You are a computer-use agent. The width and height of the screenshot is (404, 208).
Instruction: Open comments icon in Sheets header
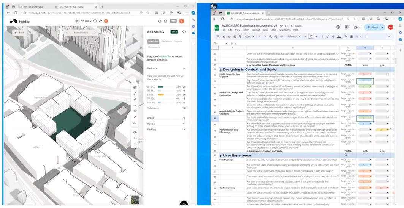coord(346,27)
